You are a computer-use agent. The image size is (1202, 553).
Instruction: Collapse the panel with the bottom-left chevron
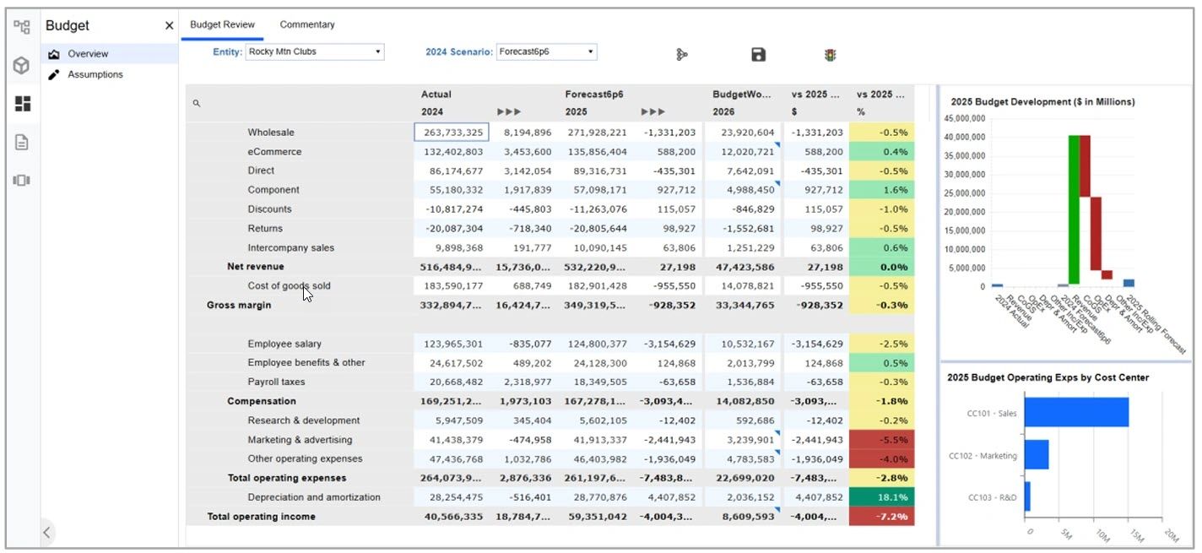point(46,532)
